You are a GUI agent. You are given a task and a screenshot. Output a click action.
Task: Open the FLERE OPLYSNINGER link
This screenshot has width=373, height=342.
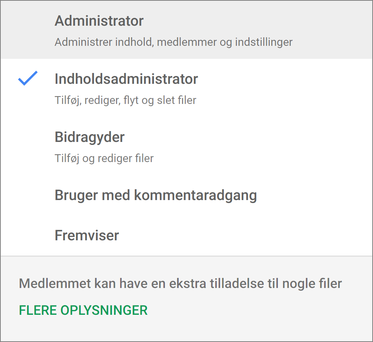click(x=83, y=310)
